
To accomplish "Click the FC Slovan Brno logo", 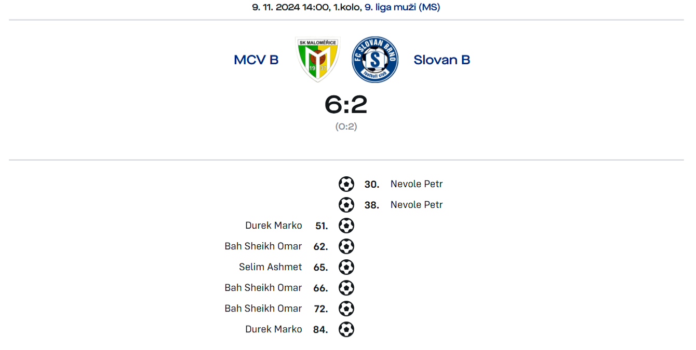I will [374, 60].
